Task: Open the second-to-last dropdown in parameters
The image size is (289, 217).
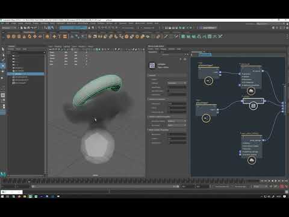Action: [x=177, y=121]
